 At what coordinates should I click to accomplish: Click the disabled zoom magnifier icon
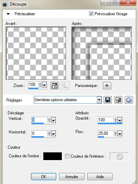(x=65, y=86)
